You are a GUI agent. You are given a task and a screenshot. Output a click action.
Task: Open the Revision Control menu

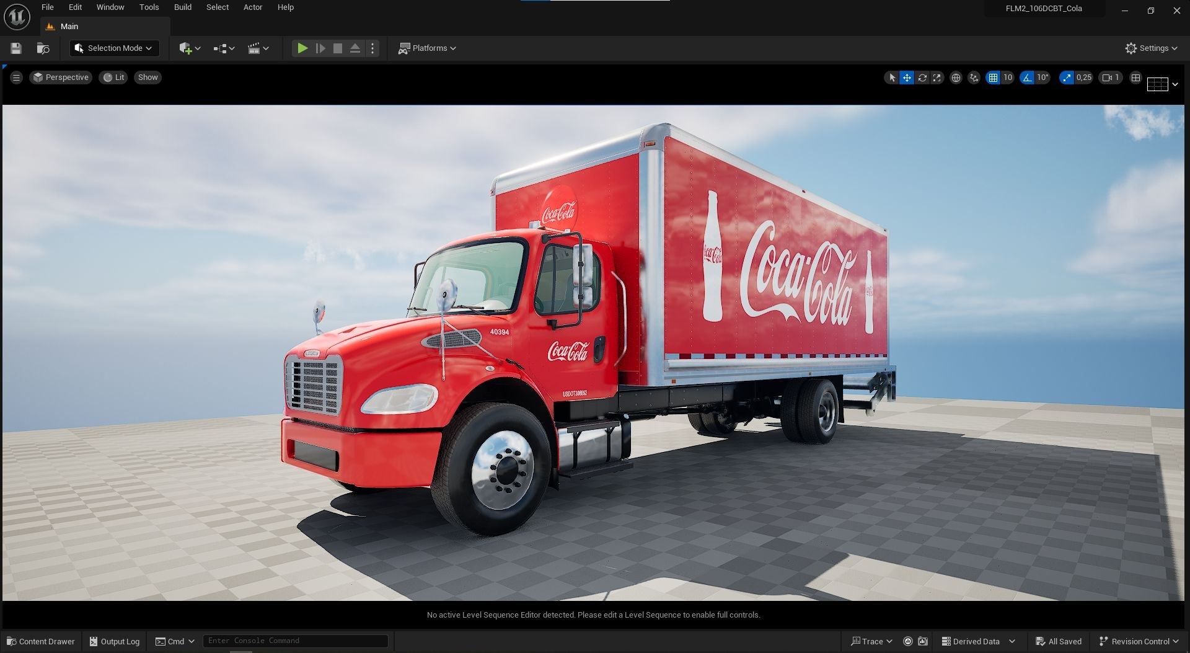tap(1139, 641)
